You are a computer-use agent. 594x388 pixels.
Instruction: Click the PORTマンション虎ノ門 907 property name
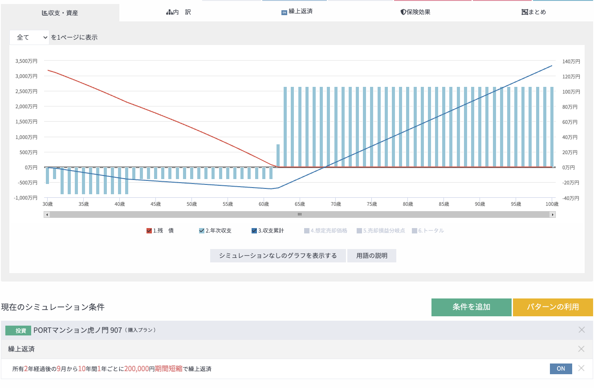tap(77, 330)
